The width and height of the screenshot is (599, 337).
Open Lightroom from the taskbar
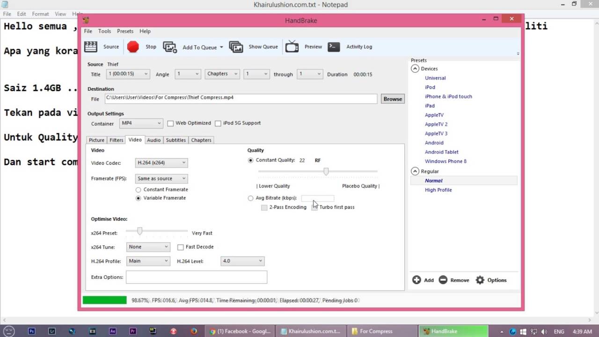[x=52, y=331]
